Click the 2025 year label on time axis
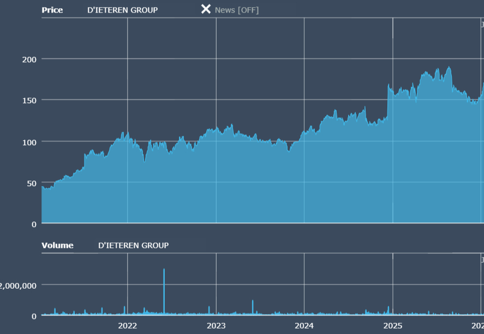Viewport: 484px width, 334px height. coord(392,326)
